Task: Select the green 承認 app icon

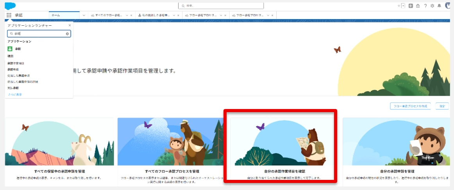Action: pyautogui.click(x=10, y=49)
